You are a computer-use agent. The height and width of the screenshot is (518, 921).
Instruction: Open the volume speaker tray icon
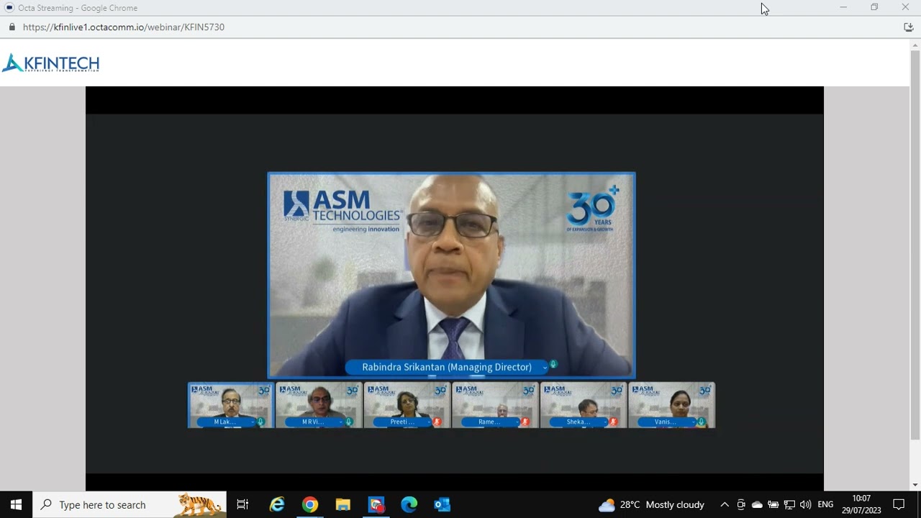(x=805, y=504)
